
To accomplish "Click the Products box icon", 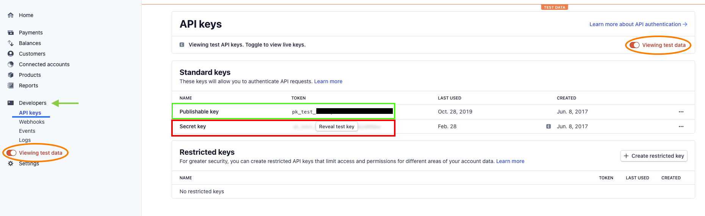I will click(x=11, y=75).
